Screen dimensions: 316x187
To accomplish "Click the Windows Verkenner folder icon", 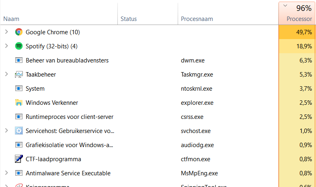I will click(x=18, y=103).
